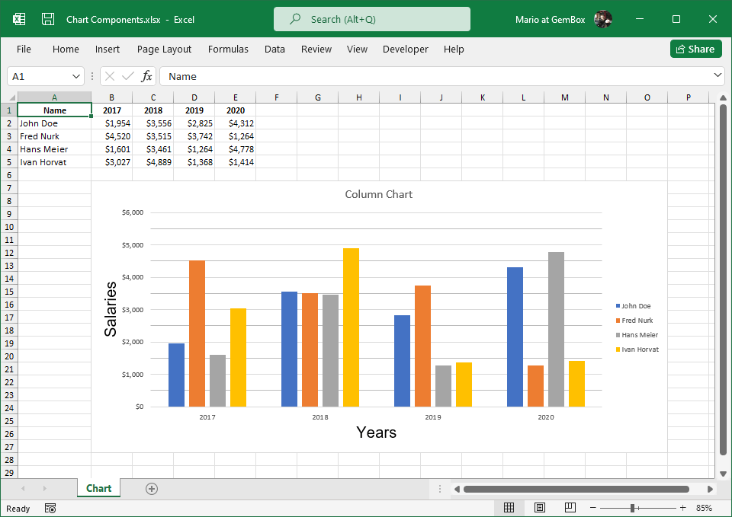732x517 pixels.
Task: Click the Enter checkmark in formula bar
Action: [127, 76]
